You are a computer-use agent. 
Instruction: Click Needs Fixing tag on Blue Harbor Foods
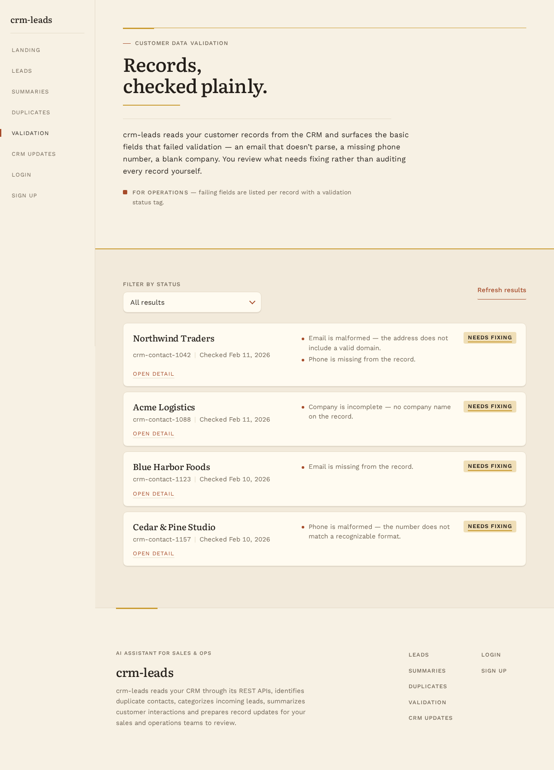pos(490,466)
